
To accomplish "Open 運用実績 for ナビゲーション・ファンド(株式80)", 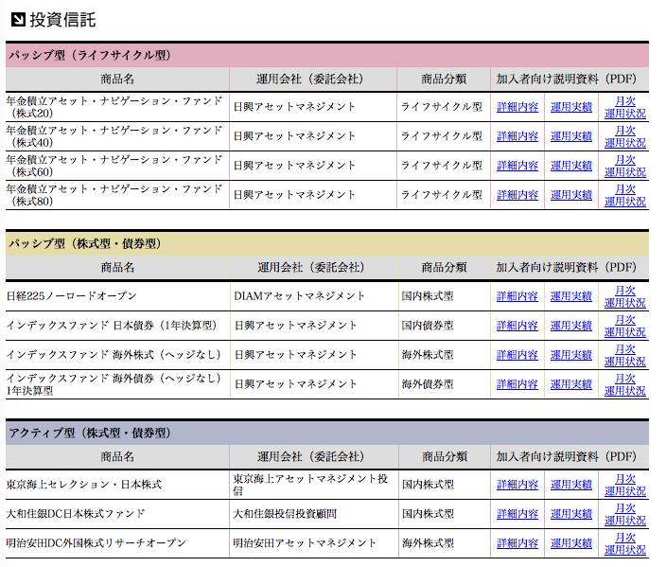I will (x=571, y=195).
